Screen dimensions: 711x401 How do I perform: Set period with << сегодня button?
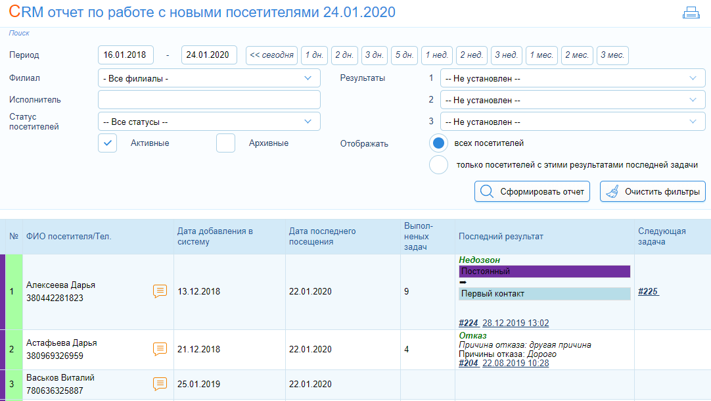(271, 55)
